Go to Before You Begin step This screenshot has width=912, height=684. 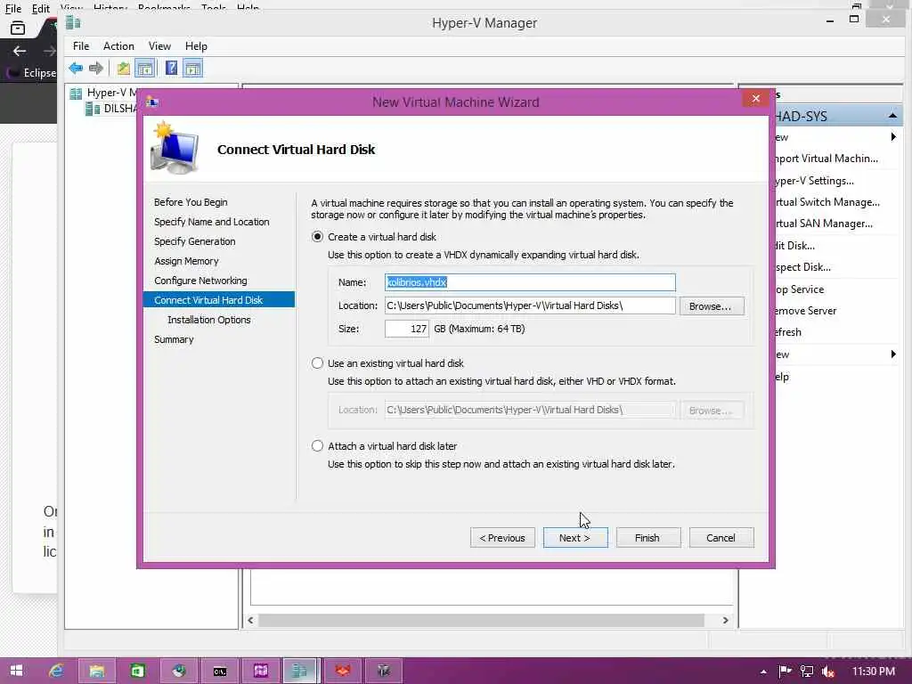point(191,202)
